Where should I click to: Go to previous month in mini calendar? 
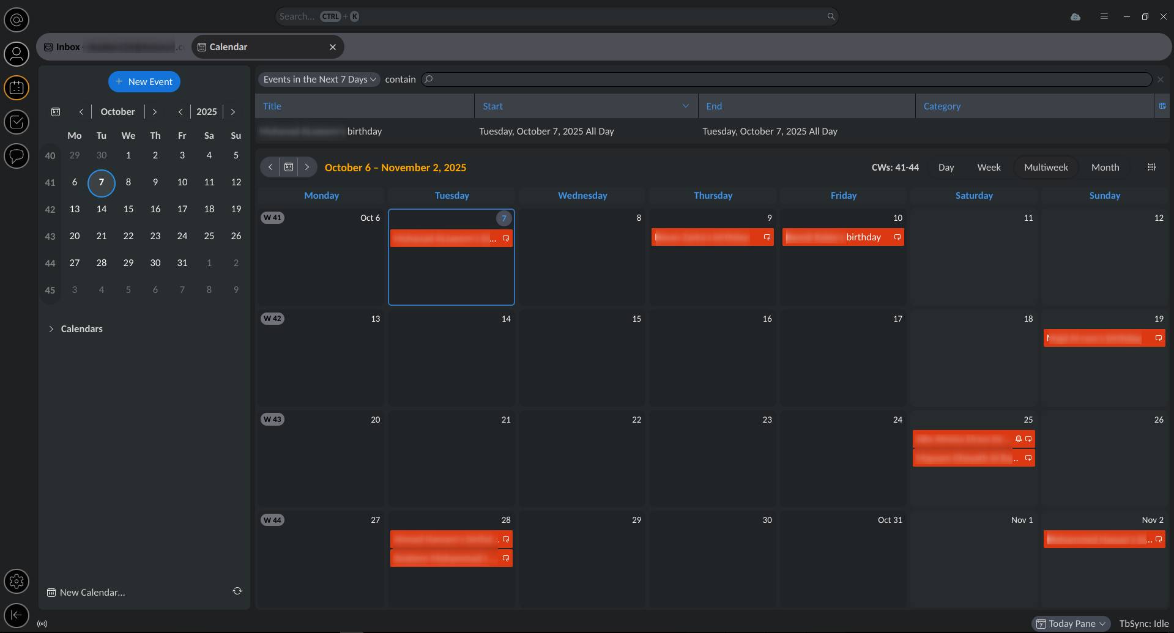(x=81, y=112)
